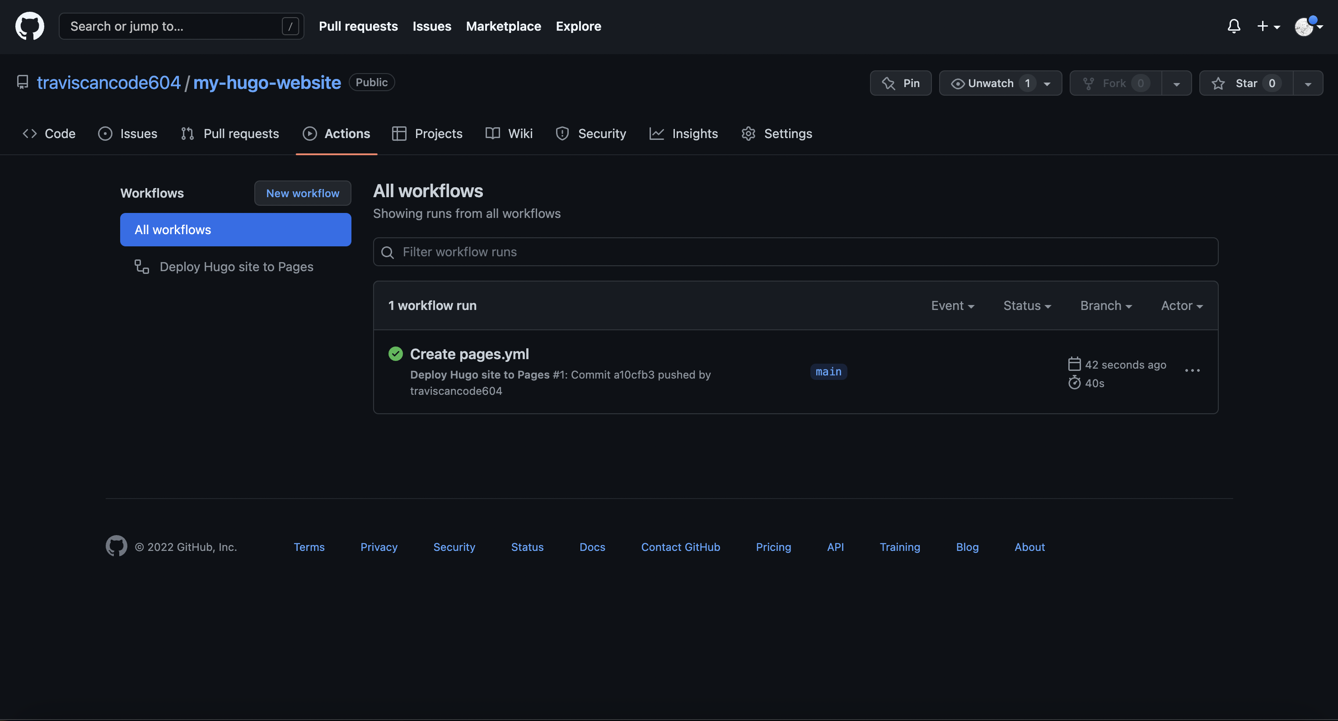Open Explore in top header
Viewport: 1338px width, 721px height.
(578, 26)
